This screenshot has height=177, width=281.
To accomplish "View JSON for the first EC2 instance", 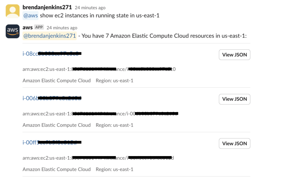I will [x=234, y=55].
